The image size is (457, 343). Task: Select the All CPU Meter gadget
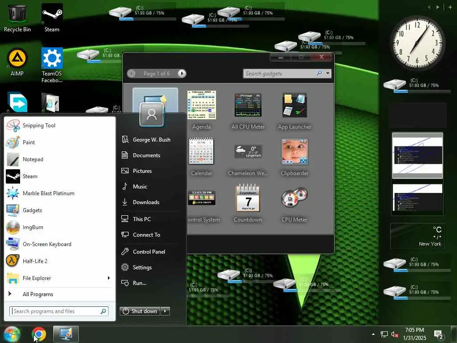click(x=248, y=111)
